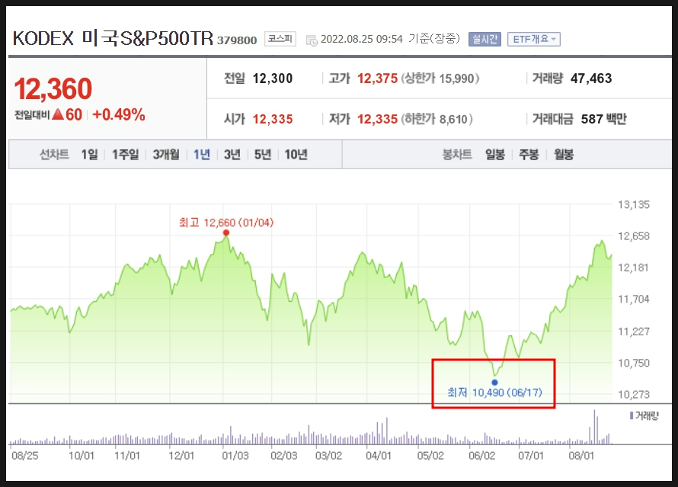Click the 시가 value 12,335

[273, 119]
